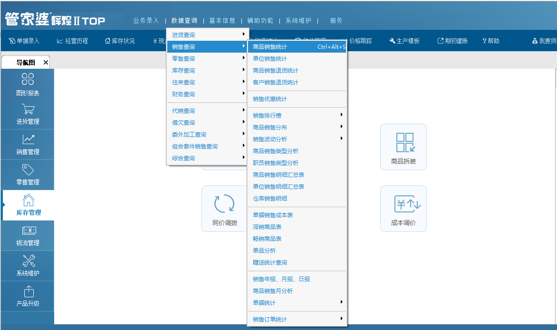The width and height of the screenshot is (557, 330).
Task: Expand 库存查询 submenu
Action: point(207,70)
